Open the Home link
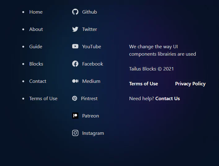The height and width of the screenshot is (166, 219). tap(36, 12)
